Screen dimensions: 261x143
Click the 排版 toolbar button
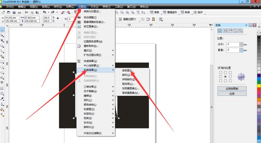155,12
